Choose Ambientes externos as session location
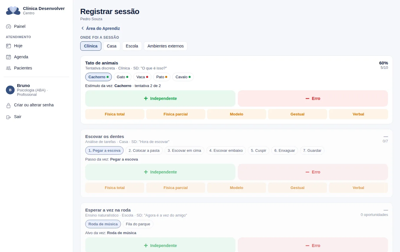 [x=165, y=46]
